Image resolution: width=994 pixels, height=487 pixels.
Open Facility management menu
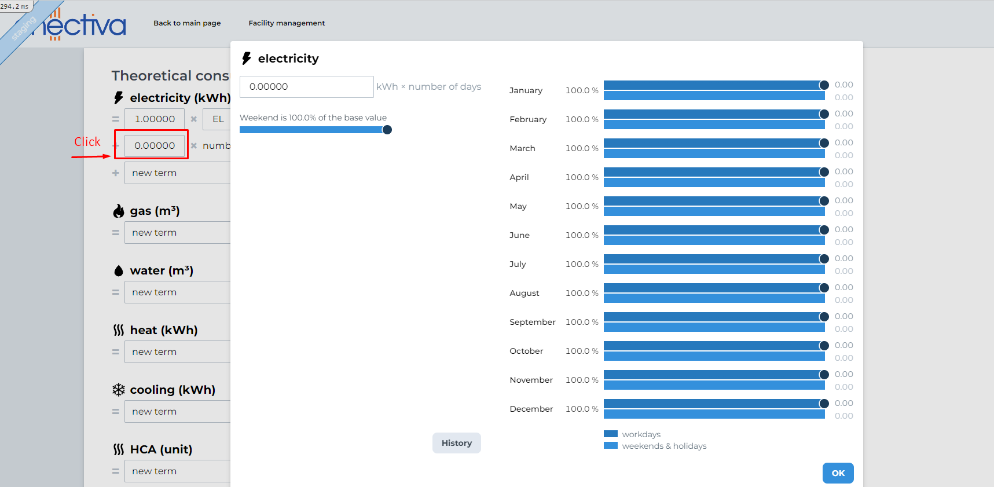click(x=287, y=23)
